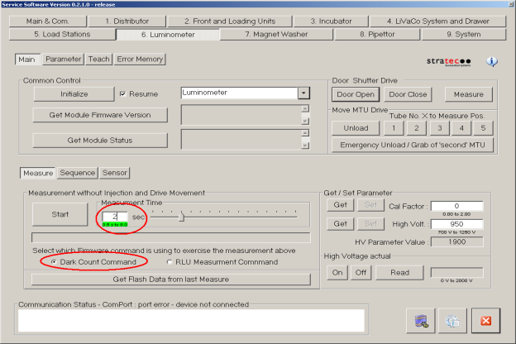Toggle the Resume checkbox
Screen dimensions: 516x344
122,94
